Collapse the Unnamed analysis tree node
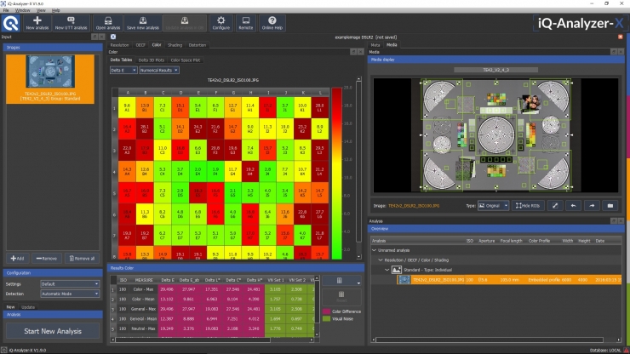This screenshot has height=354, width=630. (375, 250)
